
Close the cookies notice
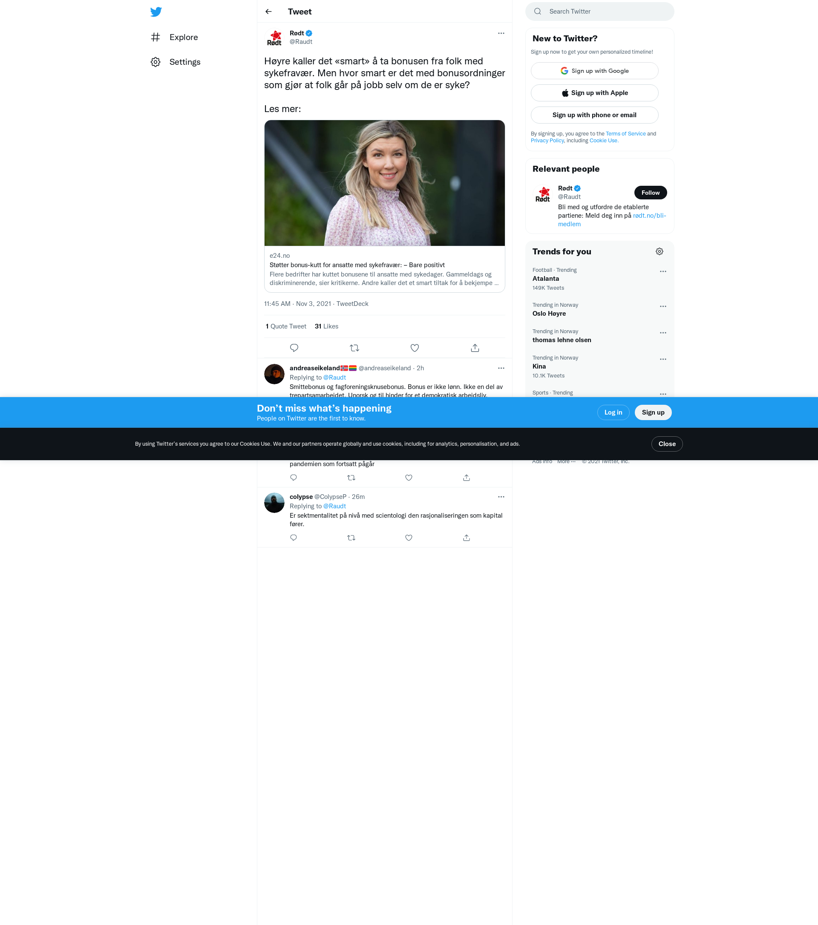(667, 444)
